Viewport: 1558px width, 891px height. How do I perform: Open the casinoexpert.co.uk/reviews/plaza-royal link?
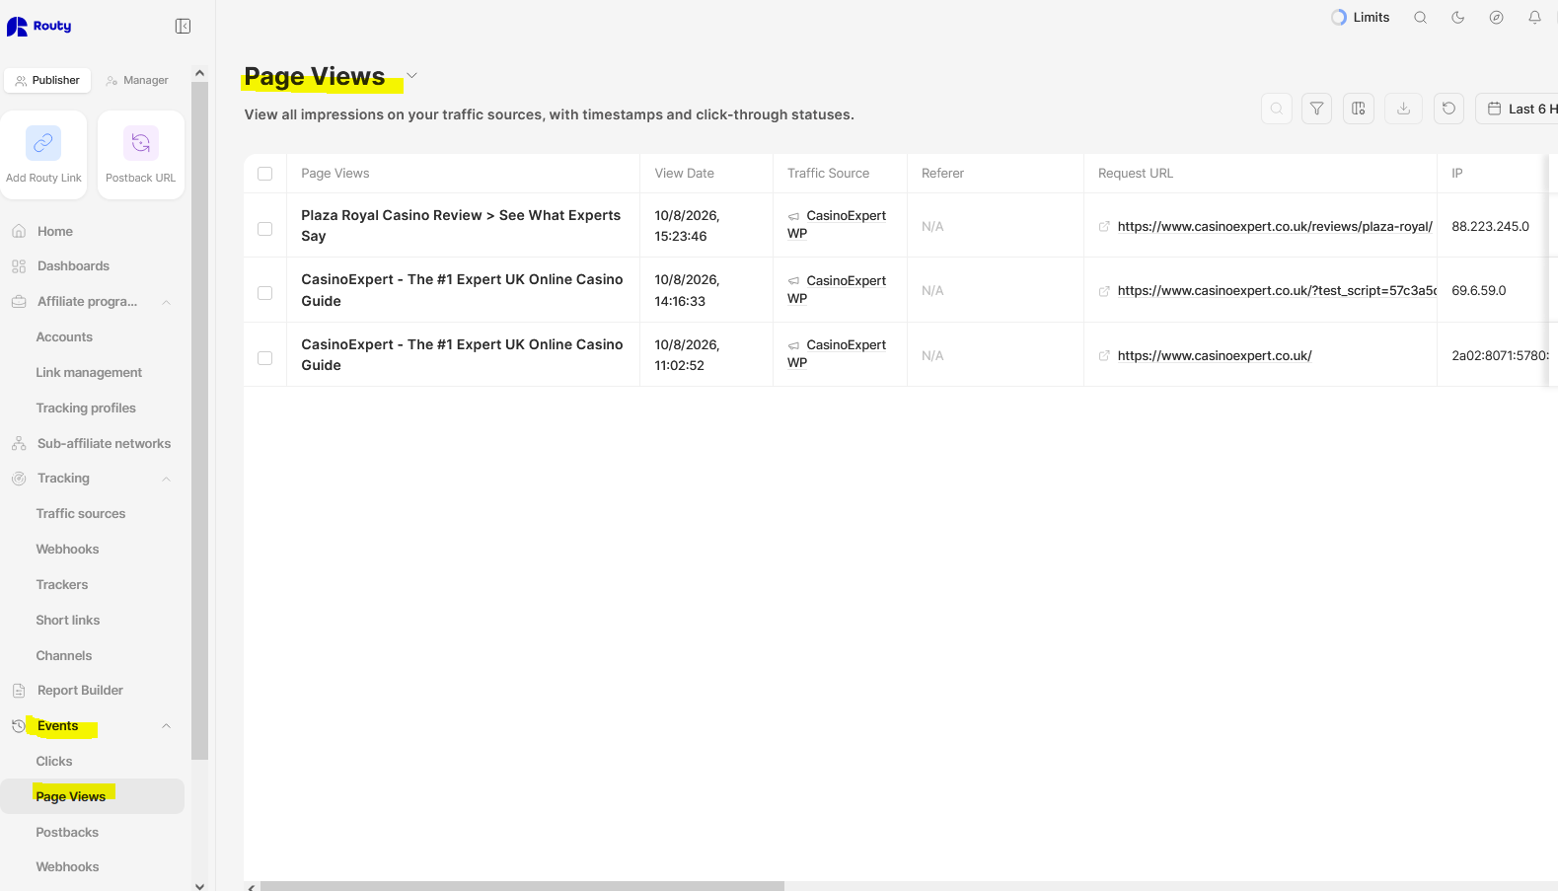pyautogui.click(x=1275, y=227)
